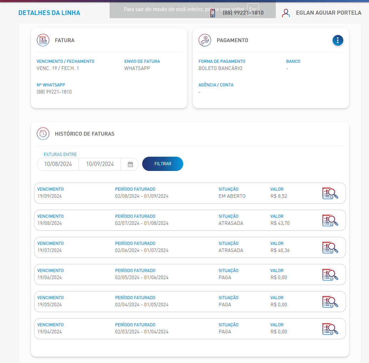Screen dimensions: 369x363
Task: Click PAGA status for 19/06/2024 invoice
Action: pos(225,277)
